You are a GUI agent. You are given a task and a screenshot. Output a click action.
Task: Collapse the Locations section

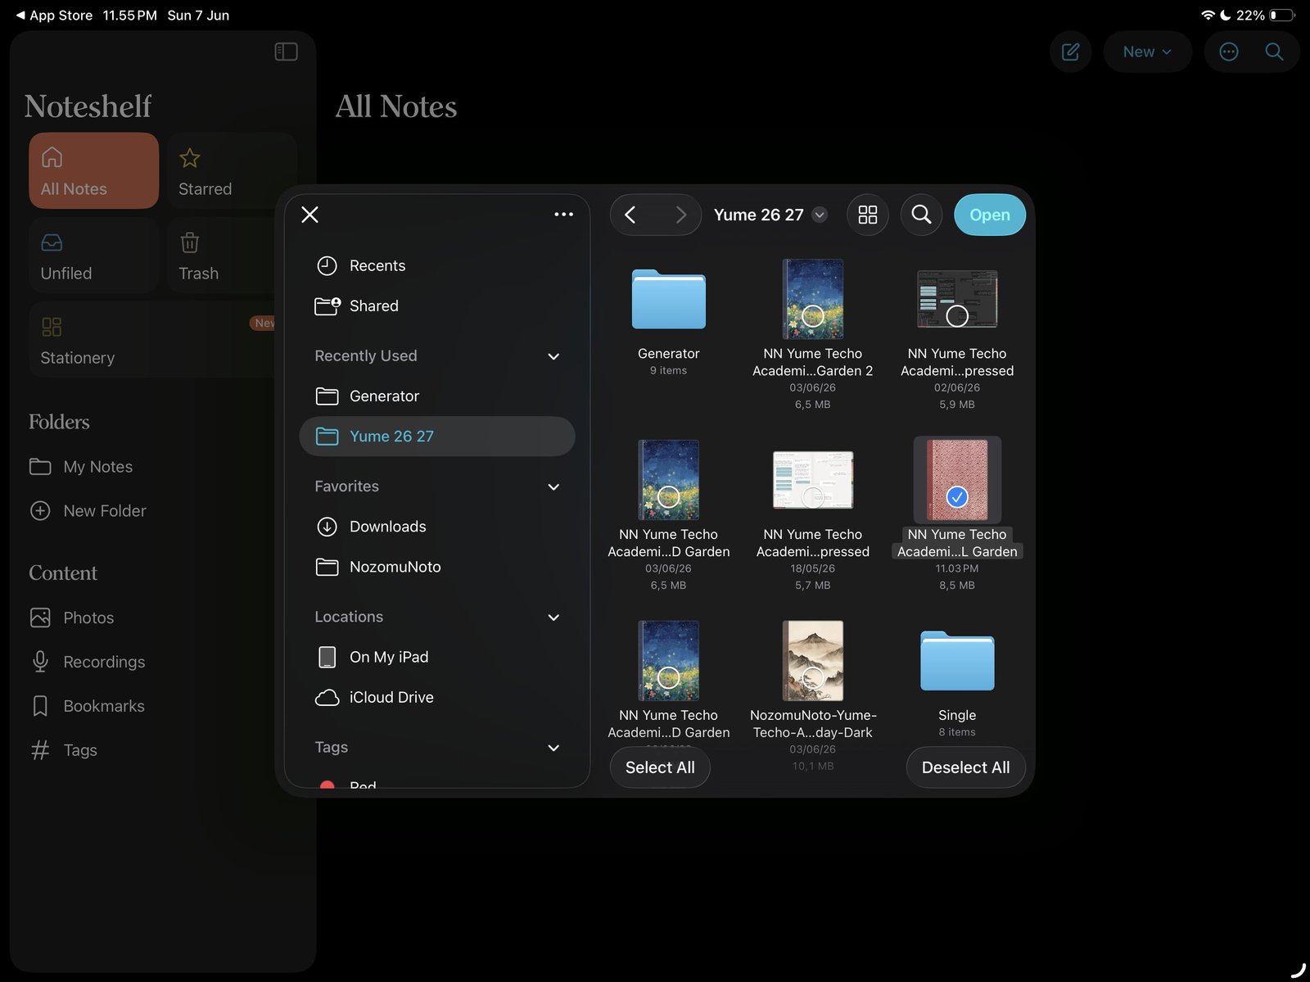click(x=553, y=617)
